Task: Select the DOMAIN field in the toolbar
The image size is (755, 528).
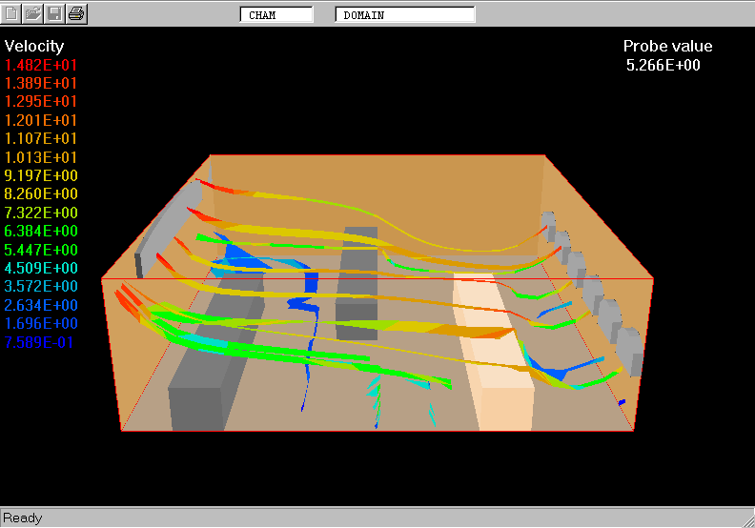Action: (404, 14)
